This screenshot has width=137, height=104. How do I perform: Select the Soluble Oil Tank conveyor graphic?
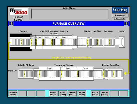26,74
